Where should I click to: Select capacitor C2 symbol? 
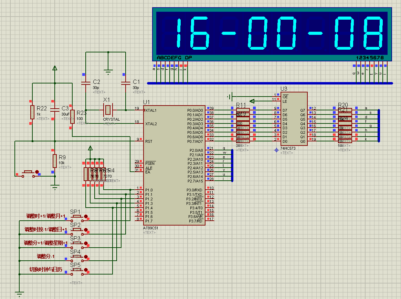click(86, 83)
